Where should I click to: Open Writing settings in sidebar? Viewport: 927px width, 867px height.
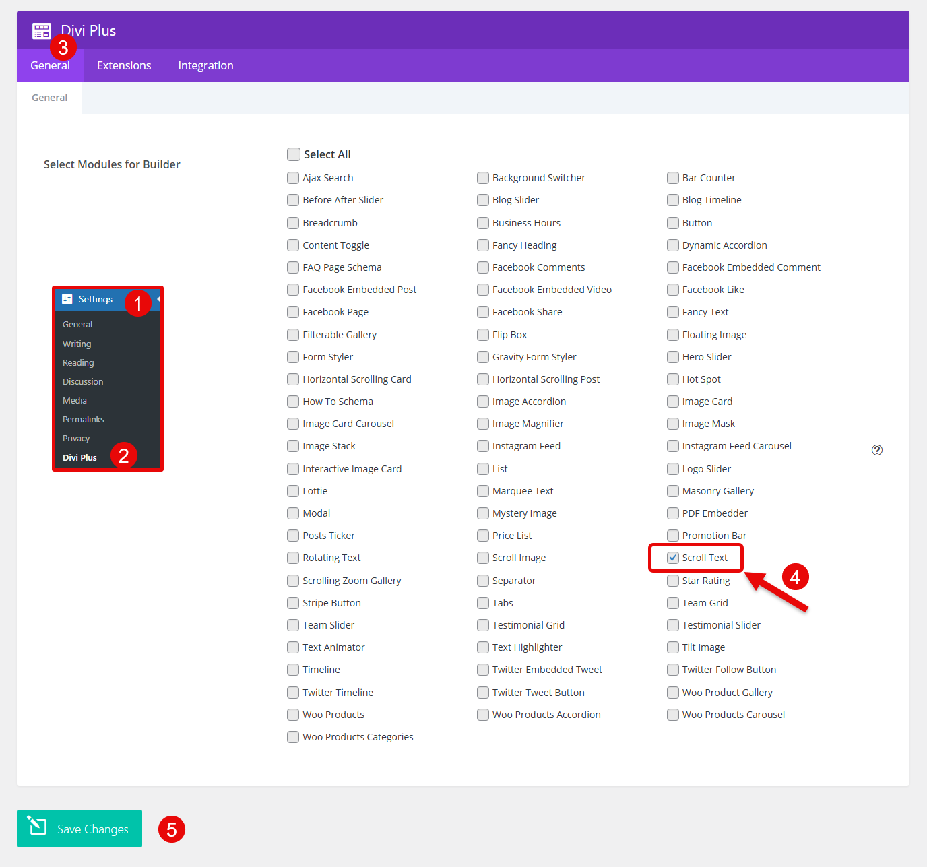pos(77,344)
